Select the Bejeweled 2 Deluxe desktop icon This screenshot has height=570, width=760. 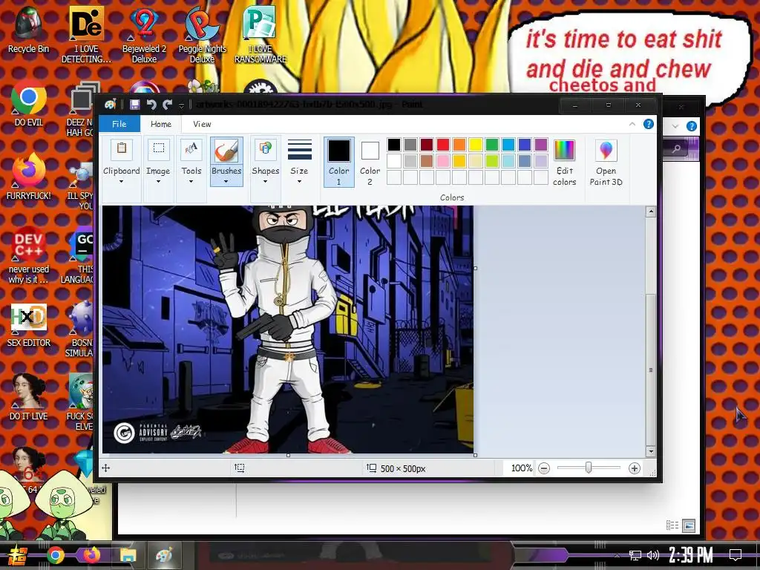pos(144,34)
